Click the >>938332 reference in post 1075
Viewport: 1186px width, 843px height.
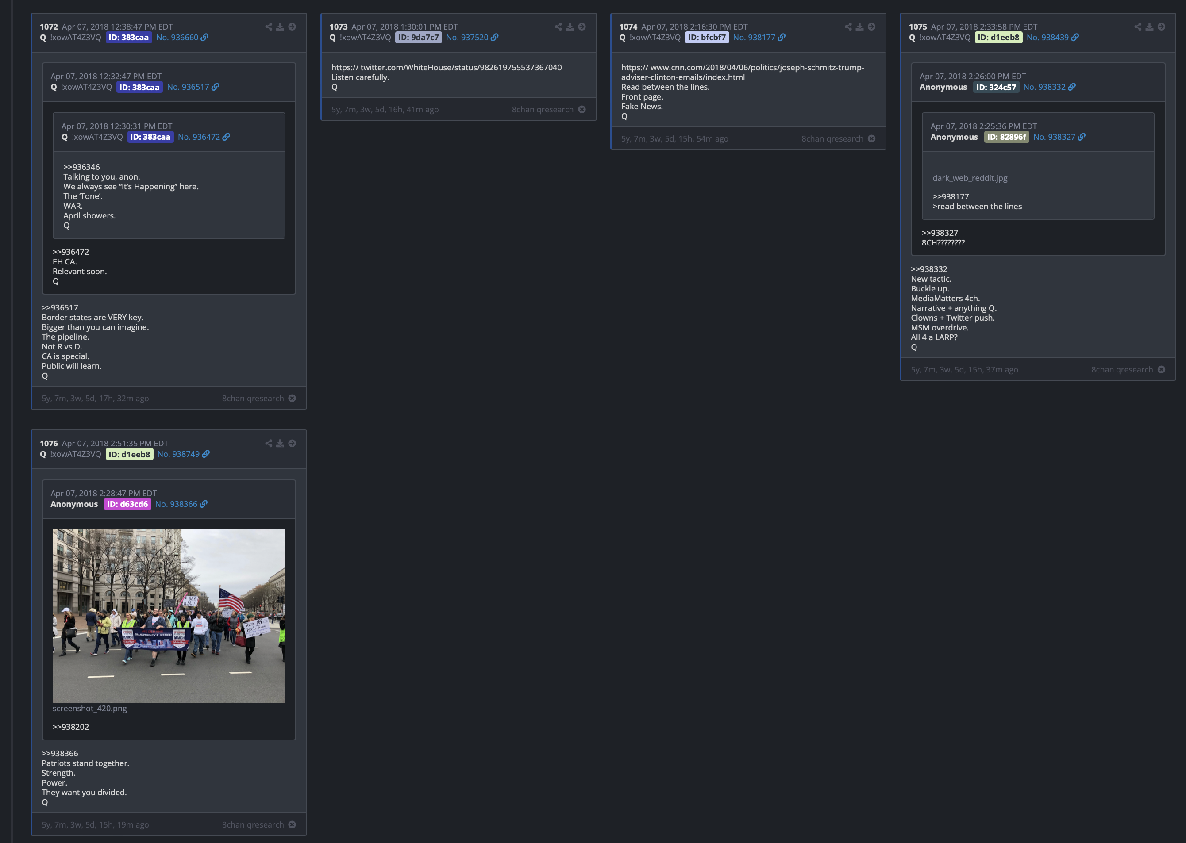point(929,269)
